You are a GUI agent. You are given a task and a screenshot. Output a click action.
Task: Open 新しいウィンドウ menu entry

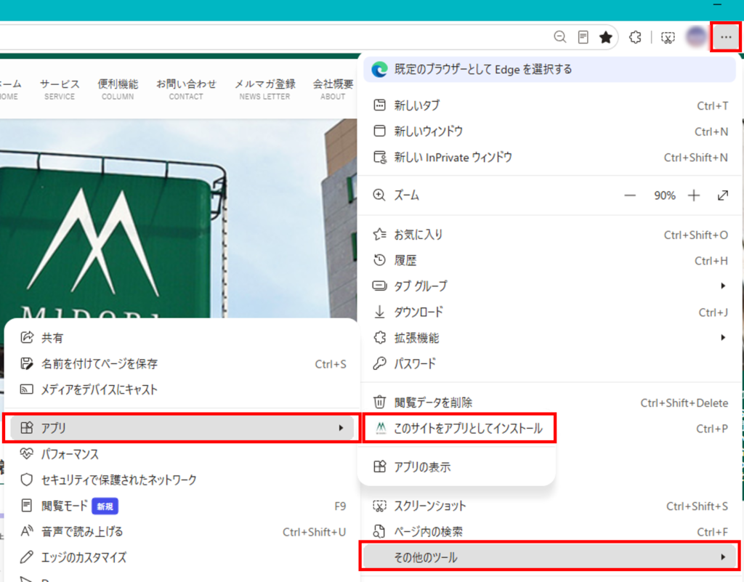551,132
